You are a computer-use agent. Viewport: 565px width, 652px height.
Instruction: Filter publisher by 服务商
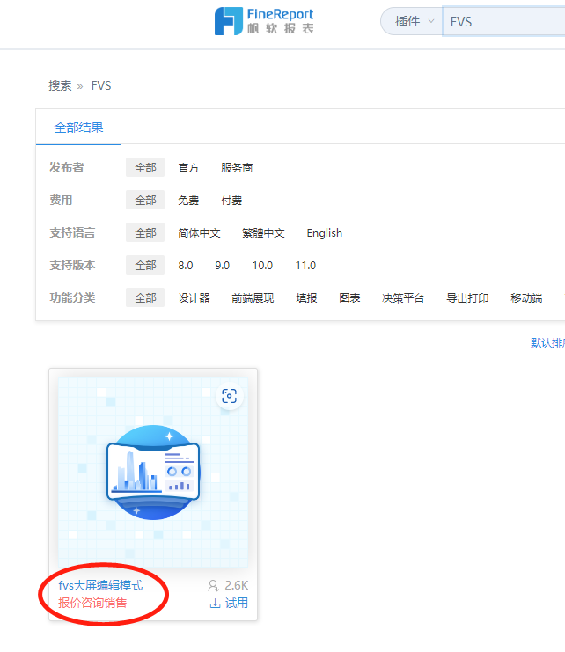pos(237,168)
